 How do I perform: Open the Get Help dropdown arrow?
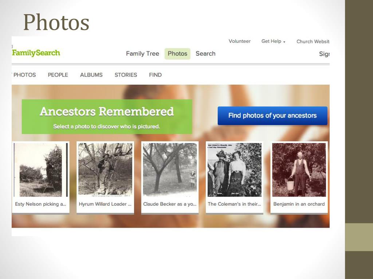click(284, 42)
